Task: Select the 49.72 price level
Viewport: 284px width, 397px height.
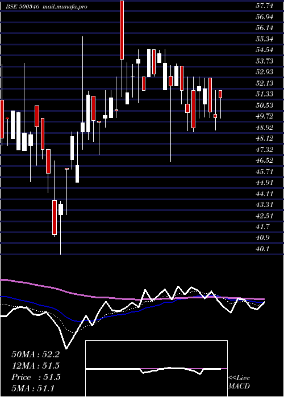Action: (x=265, y=116)
